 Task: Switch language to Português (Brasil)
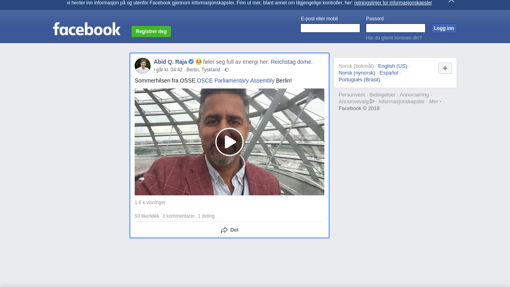pyautogui.click(x=359, y=80)
